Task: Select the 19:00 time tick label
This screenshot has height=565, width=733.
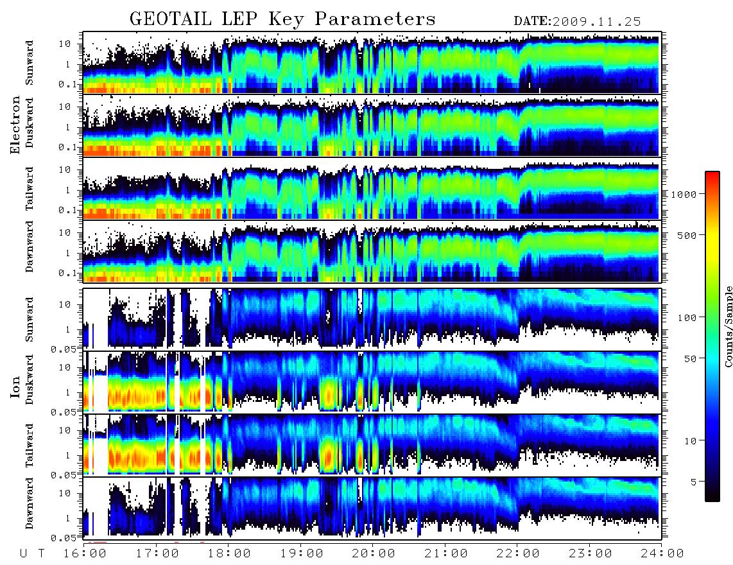Action: pyautogui.click(x=302, y=553)
